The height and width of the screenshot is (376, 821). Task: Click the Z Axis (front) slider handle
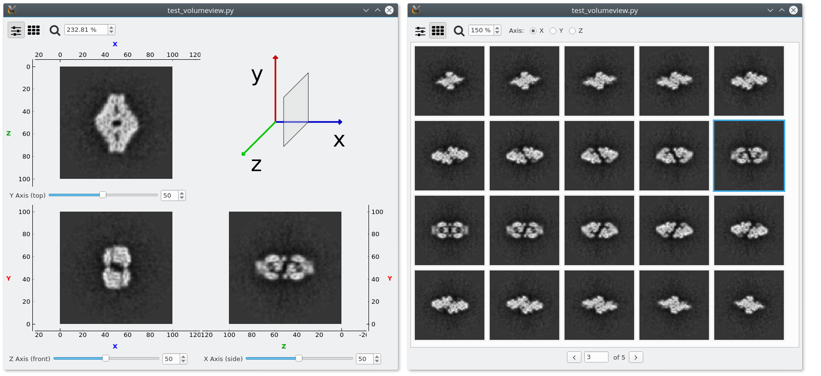106,359
